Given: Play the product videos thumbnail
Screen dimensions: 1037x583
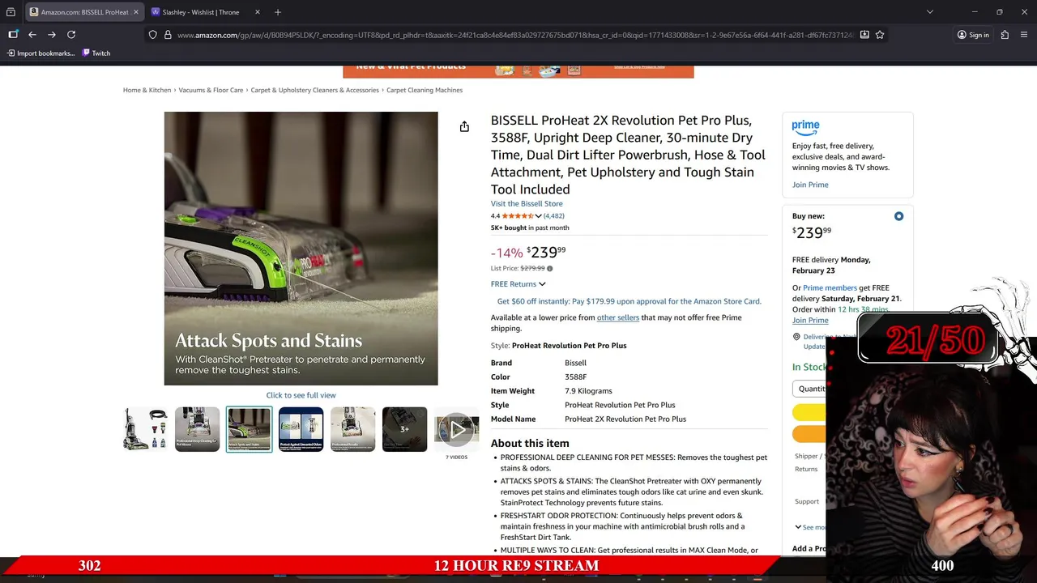Looking at the screenshot, I should point(456,429).
